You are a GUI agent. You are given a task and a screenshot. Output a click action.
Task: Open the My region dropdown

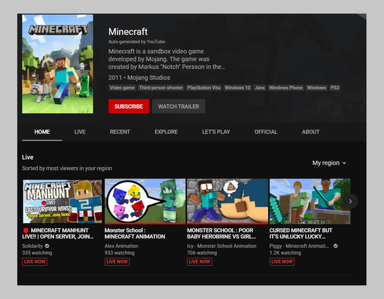click(x=329, y=163)
